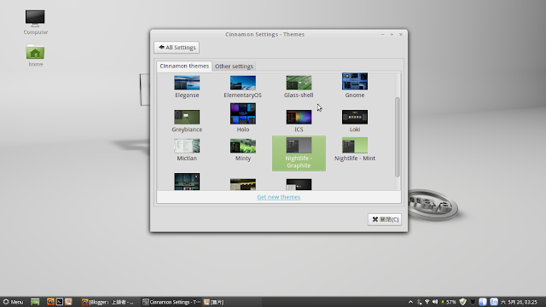
Task: Select the dark teal theme thumbnail in bottom row
Action: coord(187,182)
